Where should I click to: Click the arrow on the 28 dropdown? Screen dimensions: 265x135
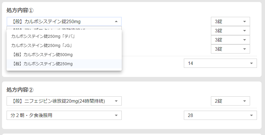(251, 115)
